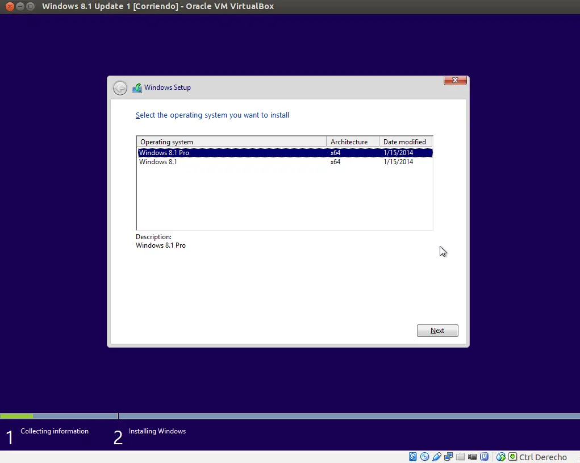Close the Windows Setup dialog

[x=455, y=80]
